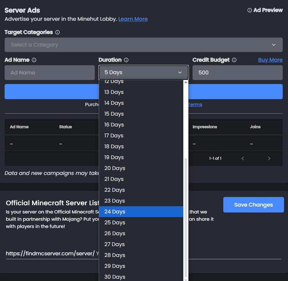The image size is (288, 281).
Task: Click the Duration info icon
Action: (x=126, y=60)
